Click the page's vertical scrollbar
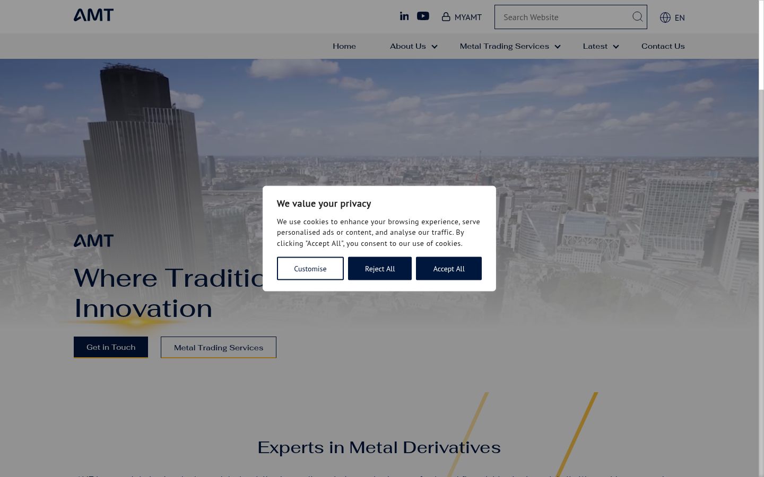The width and height of the screenshot is (764, 477). click(761, 238)
